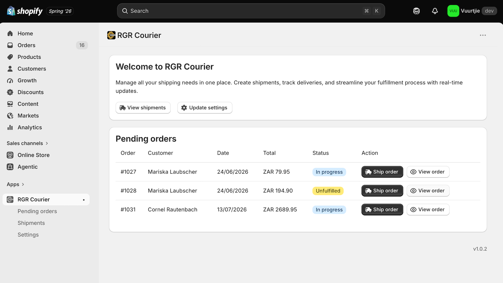Focus the Search field

click(x=251, y=11)
